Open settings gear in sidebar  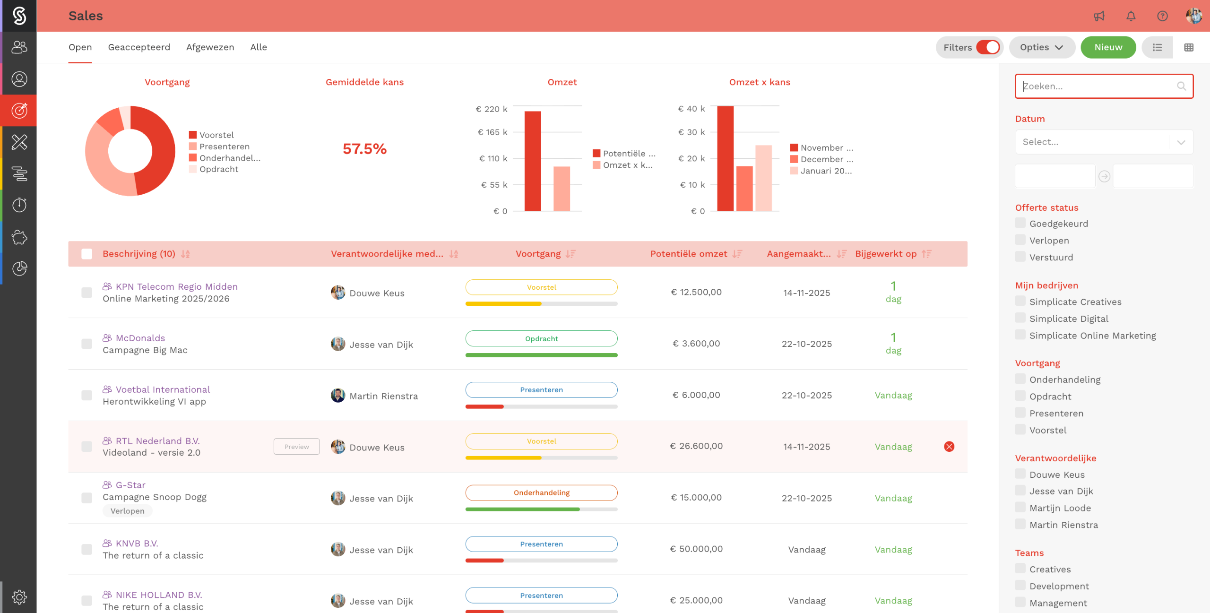pyautogui.click(x=19, y=597)
